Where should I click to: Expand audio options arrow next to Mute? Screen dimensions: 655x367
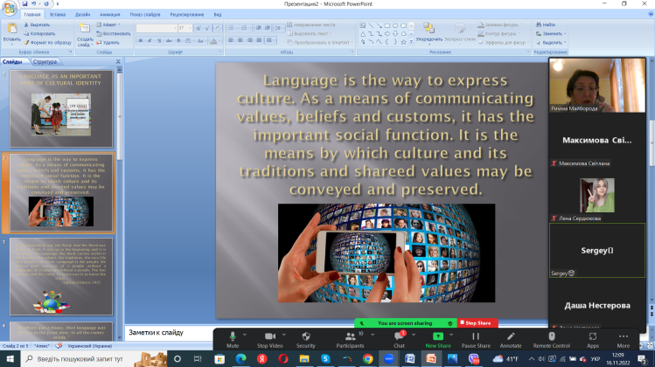[x=245, y=335]
